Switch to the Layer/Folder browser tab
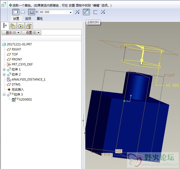 pyautogui.click(x=13, y=26)
